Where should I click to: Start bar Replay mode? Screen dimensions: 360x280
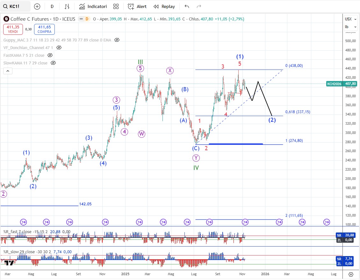[x=164, y=6]
